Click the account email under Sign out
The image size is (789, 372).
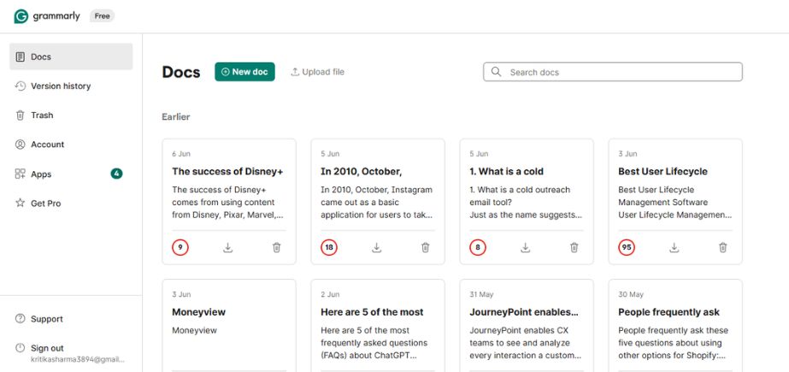tap(78, 359)
